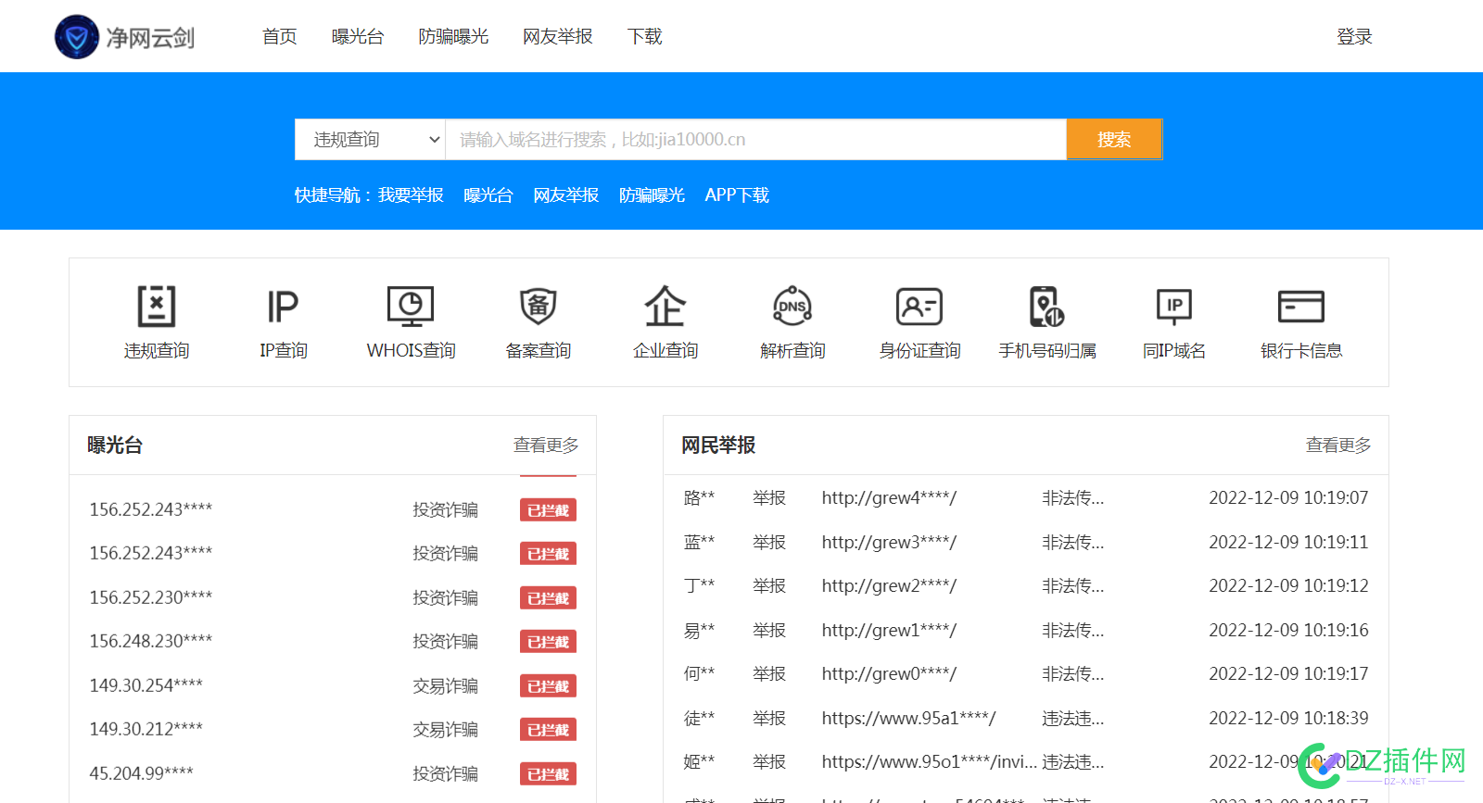Click report URL http://grew1****/
1483x803 pixels.
tap(889, 631)
